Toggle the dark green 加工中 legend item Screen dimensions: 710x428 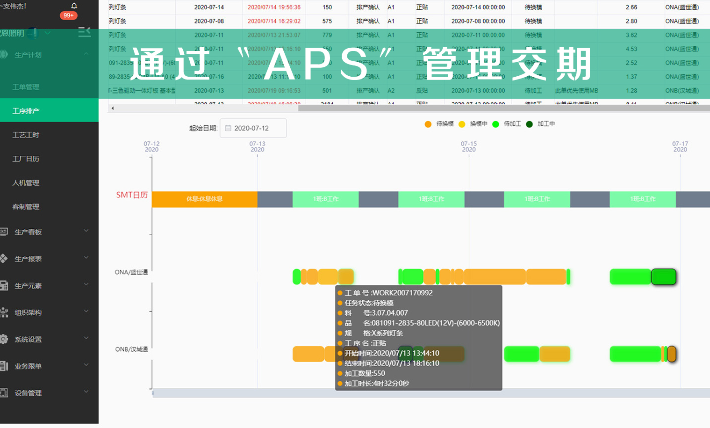pyautogui.click(x=529, y=124)
